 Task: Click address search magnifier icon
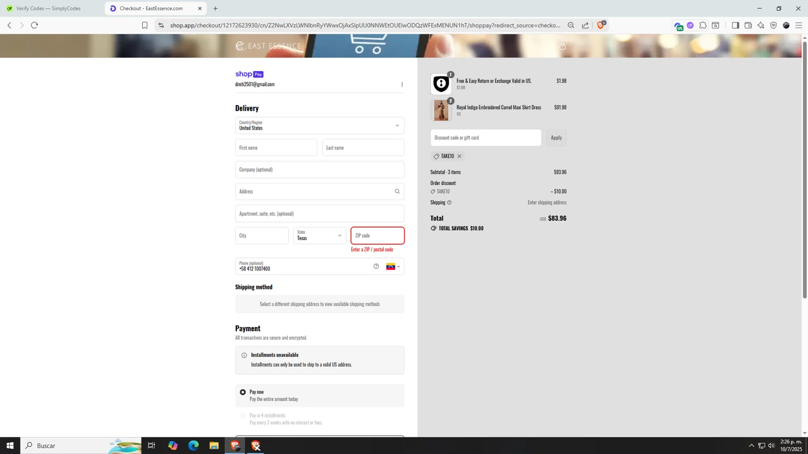click(x=397, y=191)
